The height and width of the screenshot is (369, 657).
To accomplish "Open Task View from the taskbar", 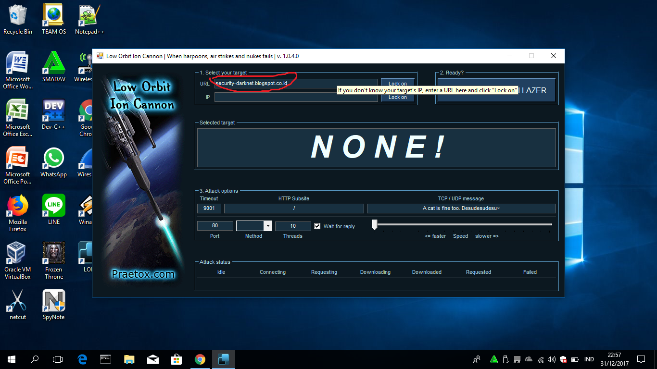I will (x=58, y=359).
